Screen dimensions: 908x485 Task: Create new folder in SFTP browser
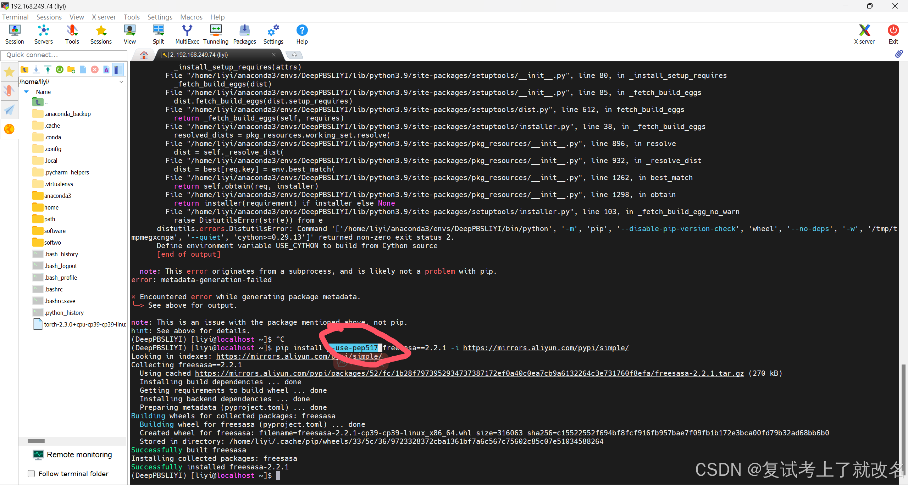point(71,70)
